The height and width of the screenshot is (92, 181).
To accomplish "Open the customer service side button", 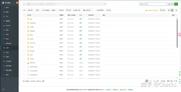I will click(179, 74).
